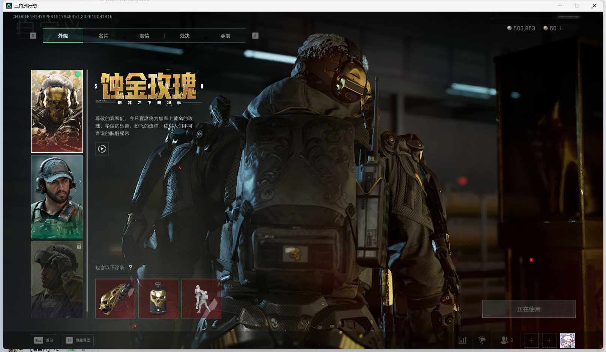
Task: Minimize the 三角洲行动 window
Action: click(x=560, y=6)
